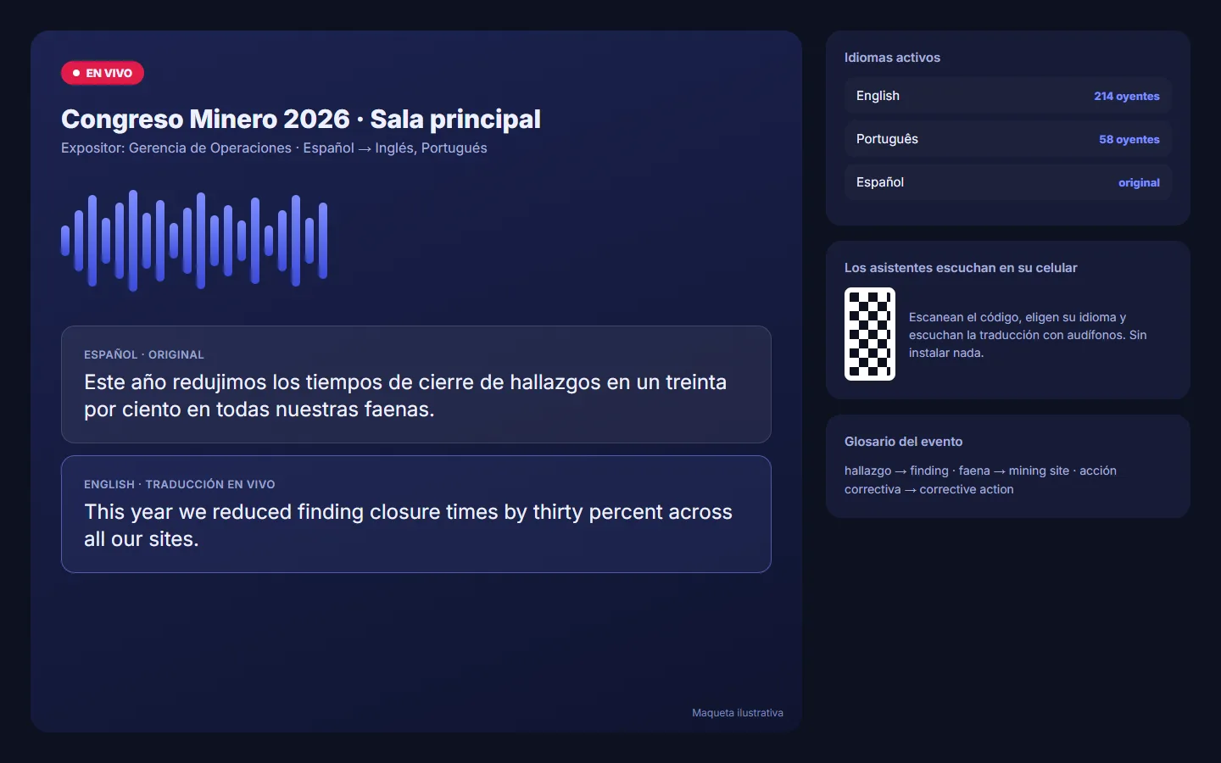The image size is (1221, 763).
Task: Click the QR code image
Action: click(870, 334)
